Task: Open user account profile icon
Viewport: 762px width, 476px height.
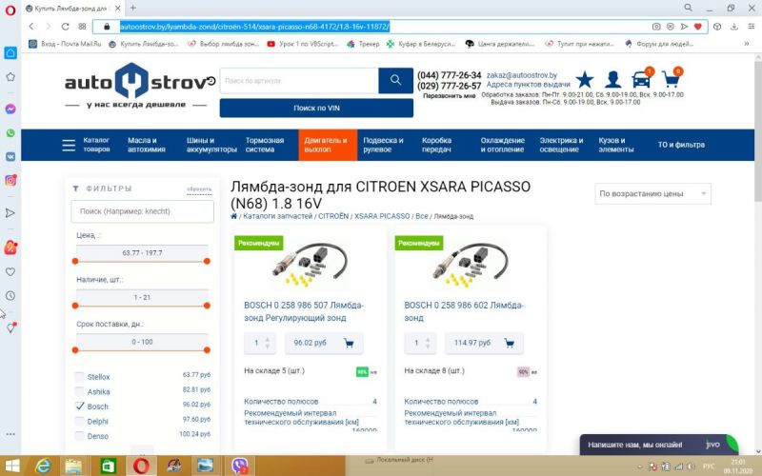Action: tap(613, 80)
